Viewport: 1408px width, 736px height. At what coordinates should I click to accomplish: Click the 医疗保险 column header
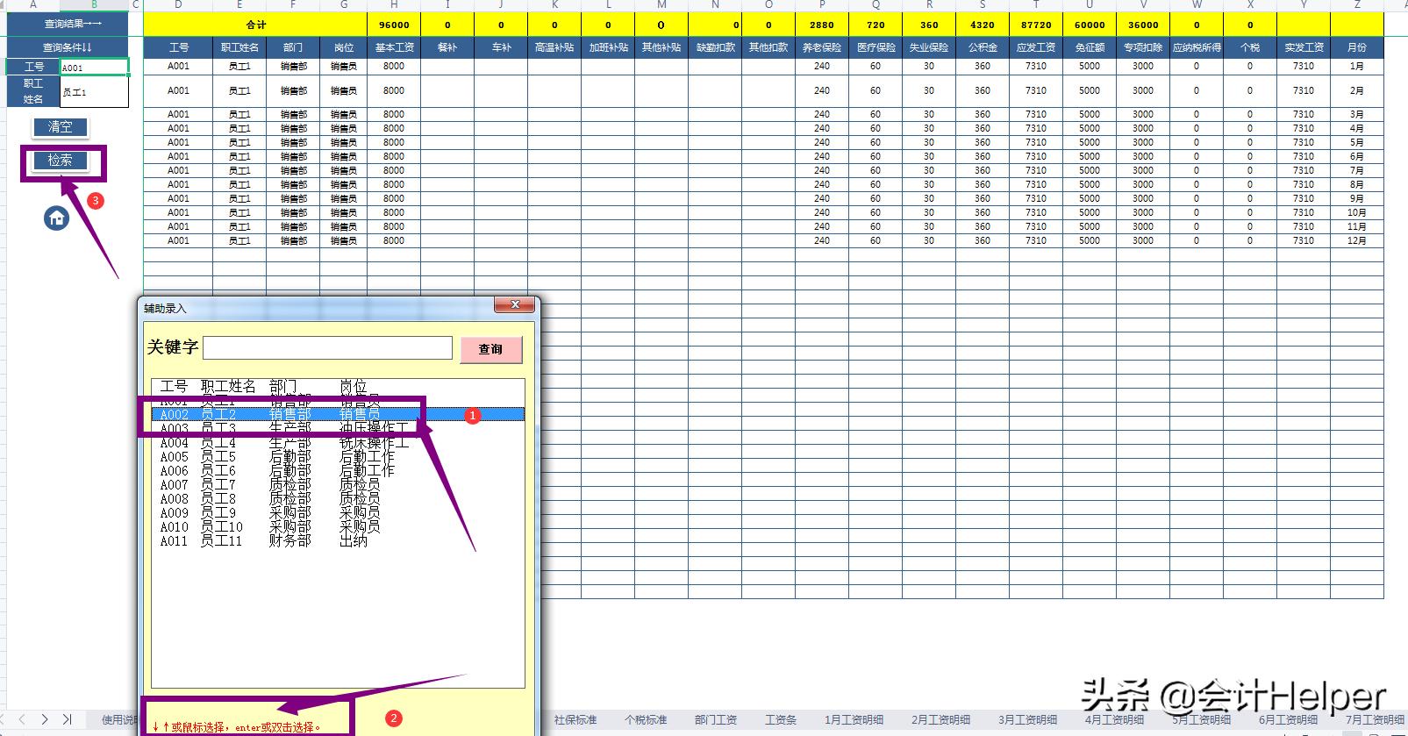tap(876, 47)
